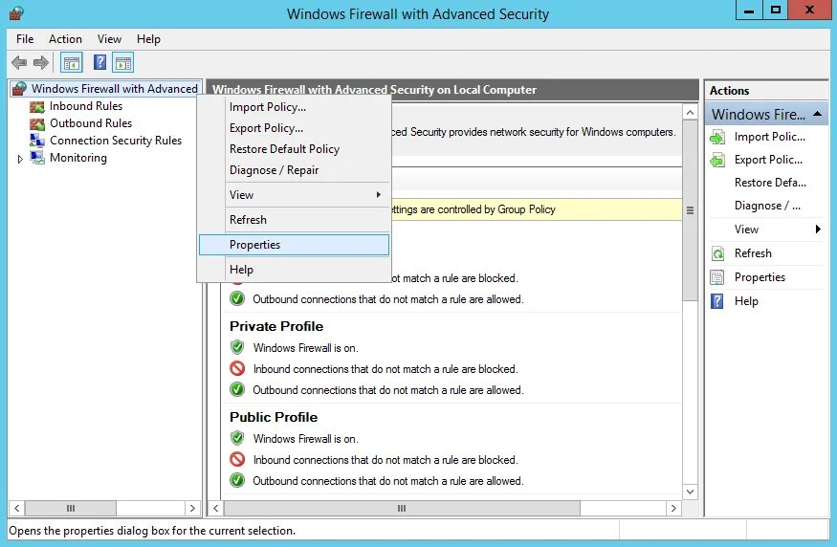Close the Windows Firewall window

tap(809, 11)
